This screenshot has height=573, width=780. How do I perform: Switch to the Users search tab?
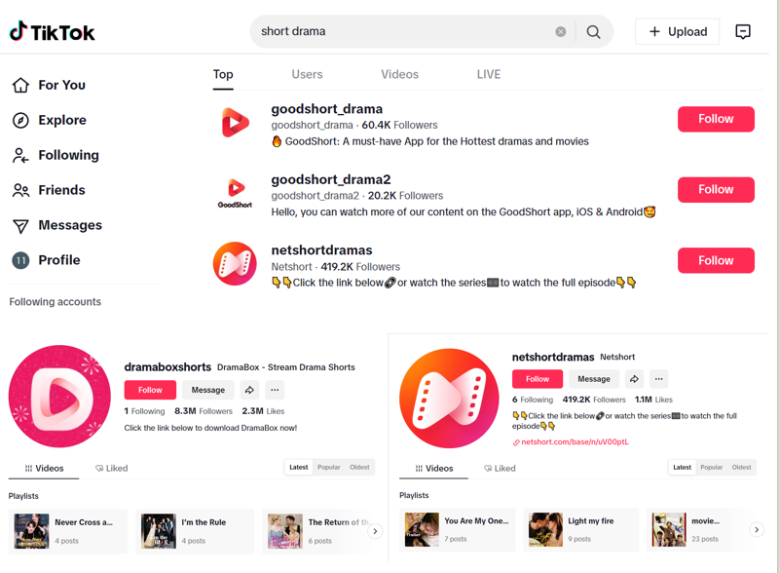pos(307,74)
